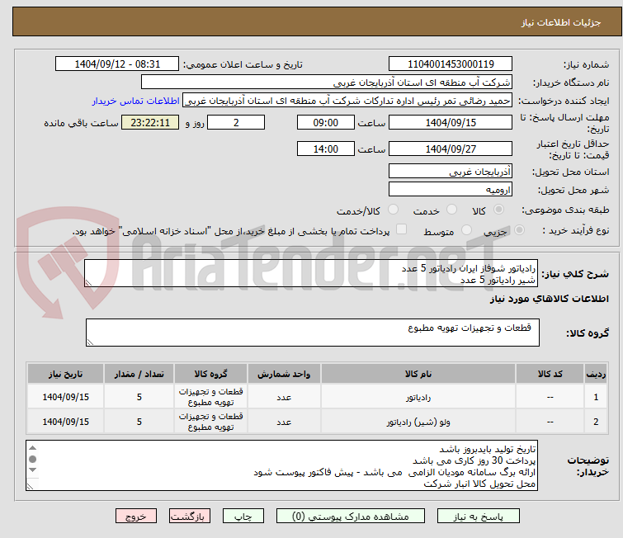Click the validity time 14:00 field
Screen dimensions: 623x538
[325, 149]
